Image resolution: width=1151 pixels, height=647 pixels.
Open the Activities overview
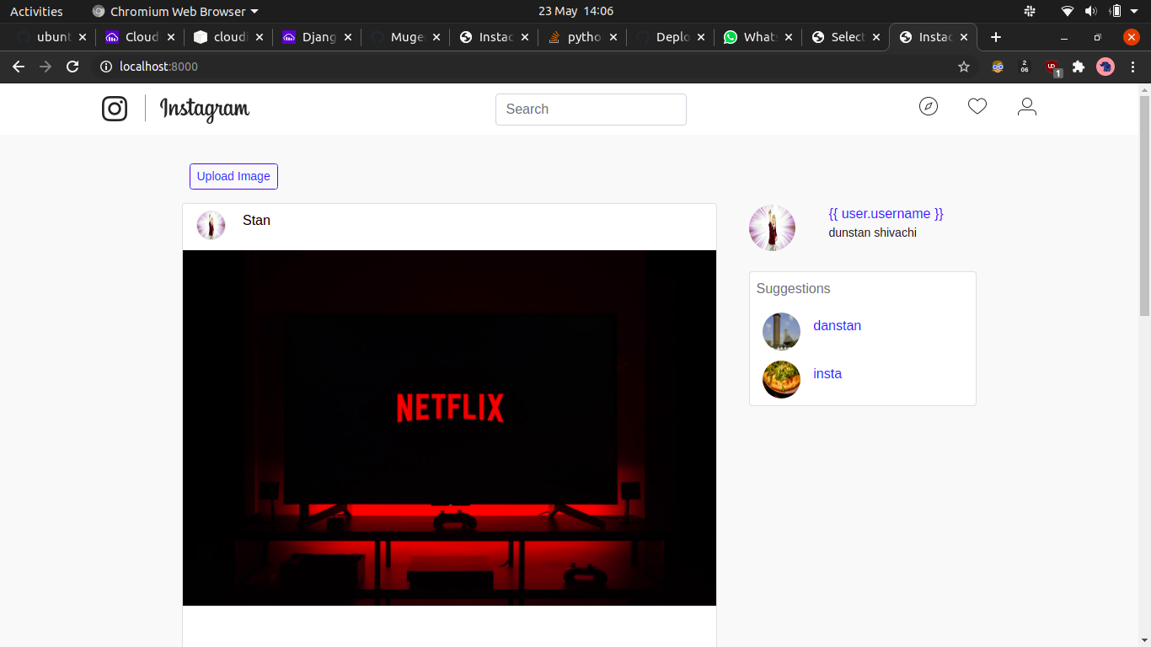[36, 11]
